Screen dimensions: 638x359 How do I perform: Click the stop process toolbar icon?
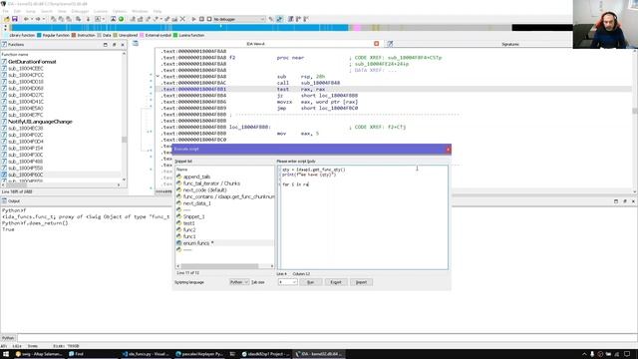(x=209, y=19)
